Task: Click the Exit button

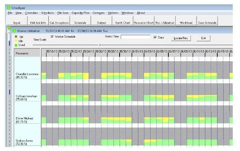Action: [203, 38]
